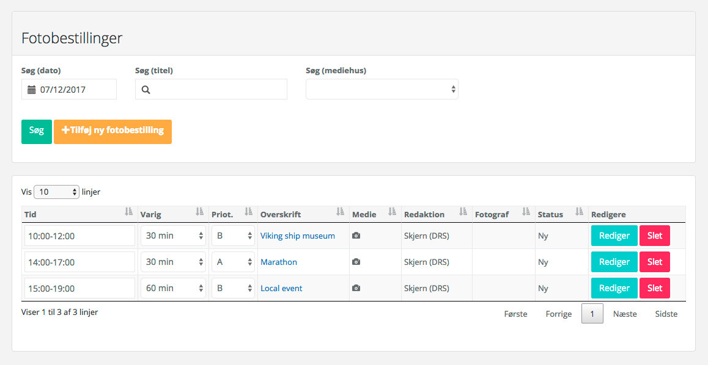Viewport: 708px width, 365px height.
Task: Sort by Varig column sort icon
Action: pyautogui.click(x=199, y=212)
